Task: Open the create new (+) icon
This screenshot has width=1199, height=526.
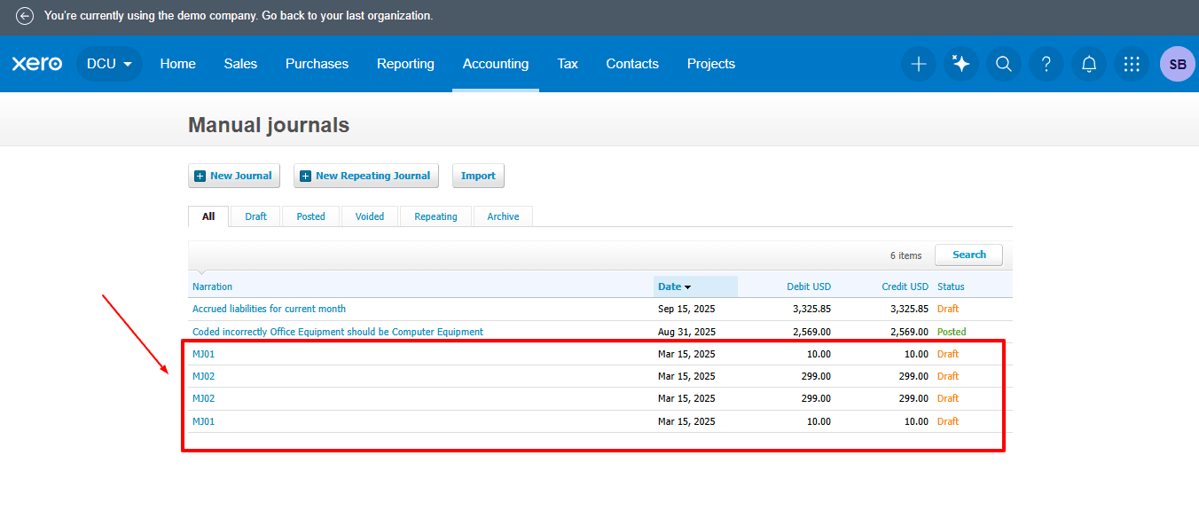Action: click(918, 64)
